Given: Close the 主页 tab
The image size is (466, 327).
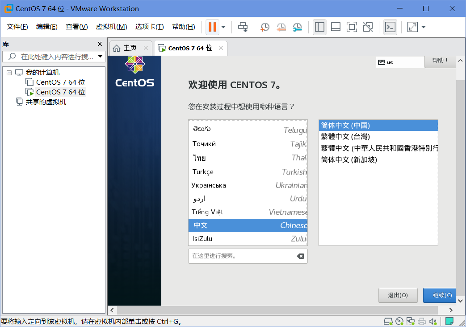Looking at the screenshot, I should click(146, 48).
